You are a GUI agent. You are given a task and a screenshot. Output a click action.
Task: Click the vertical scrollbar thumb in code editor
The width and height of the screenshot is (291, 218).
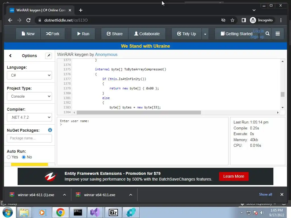point(282,94)
